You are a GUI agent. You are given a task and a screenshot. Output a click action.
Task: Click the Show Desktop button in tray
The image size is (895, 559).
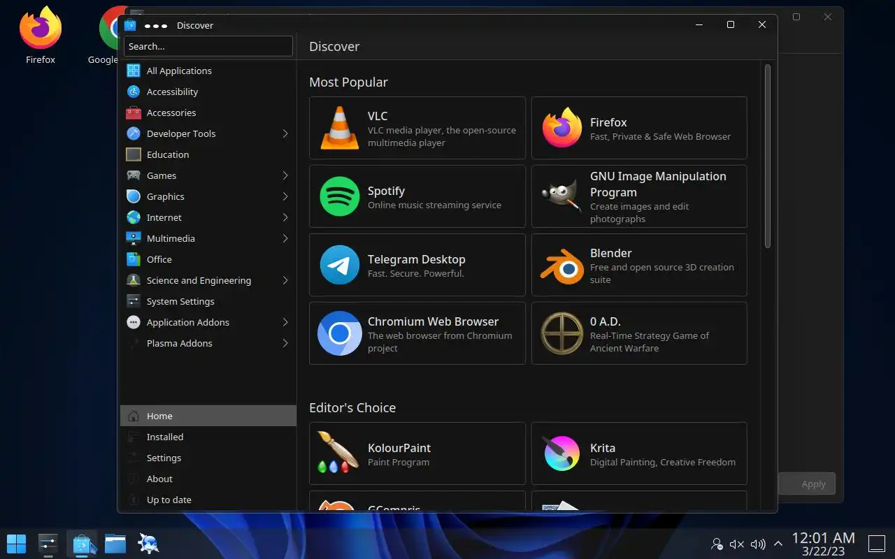[877, 544]
